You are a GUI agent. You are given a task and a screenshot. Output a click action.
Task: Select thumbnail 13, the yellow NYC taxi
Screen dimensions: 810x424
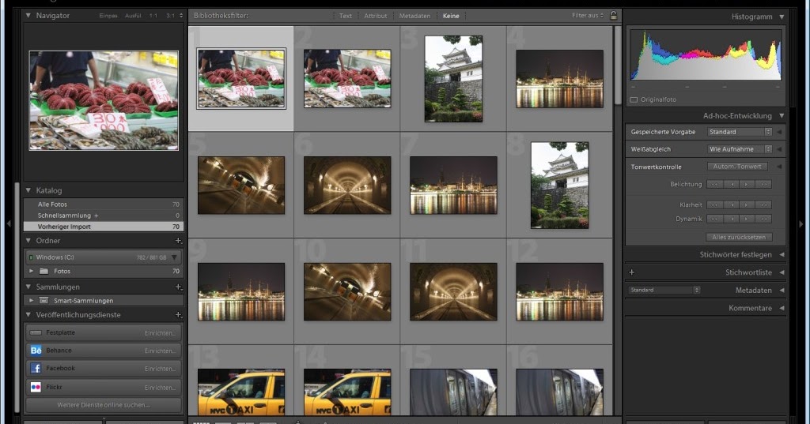click(x=241, y=392)
